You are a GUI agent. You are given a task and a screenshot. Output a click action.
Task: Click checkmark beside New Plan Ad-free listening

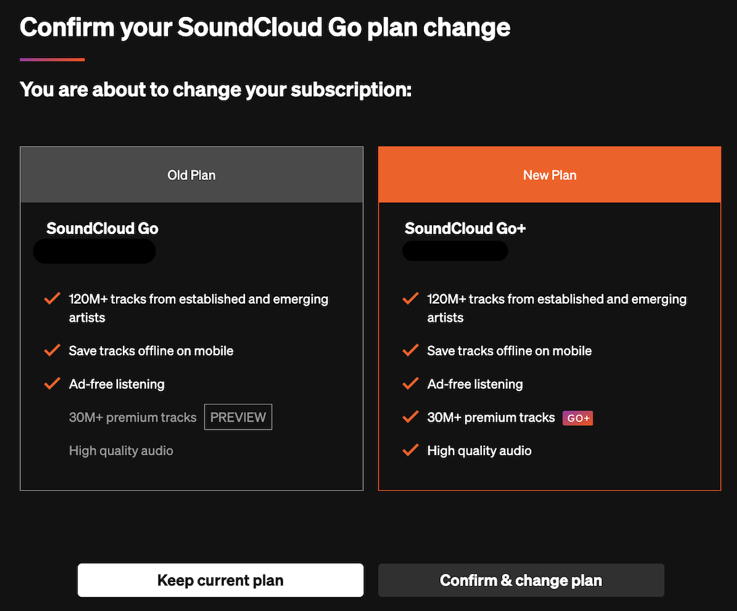tap(410, 384)
